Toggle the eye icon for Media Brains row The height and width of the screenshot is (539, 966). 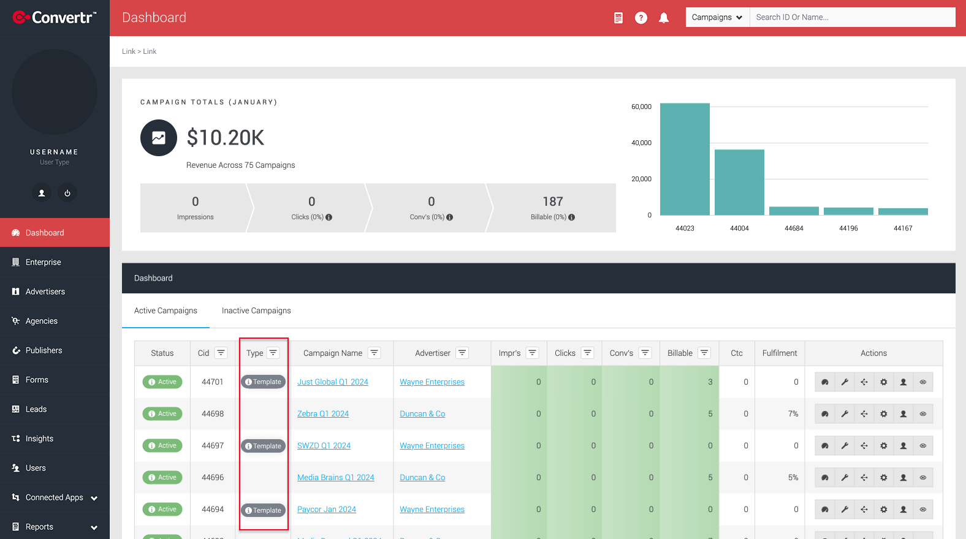[x=923, y=478]
